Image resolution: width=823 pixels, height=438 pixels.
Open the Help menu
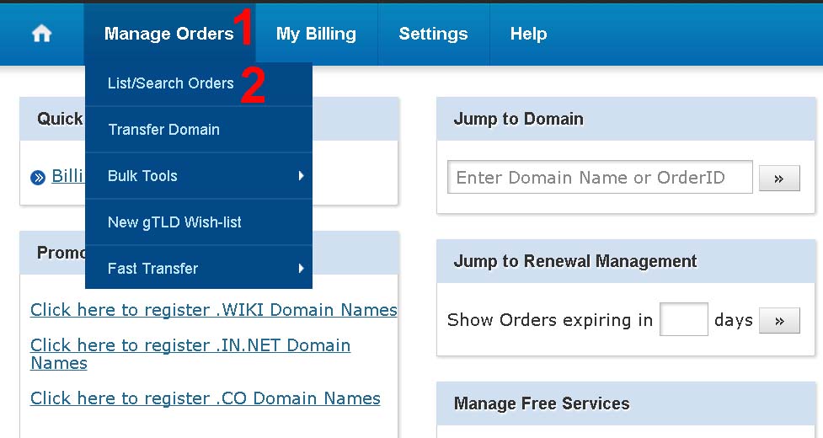coord(528,34)
